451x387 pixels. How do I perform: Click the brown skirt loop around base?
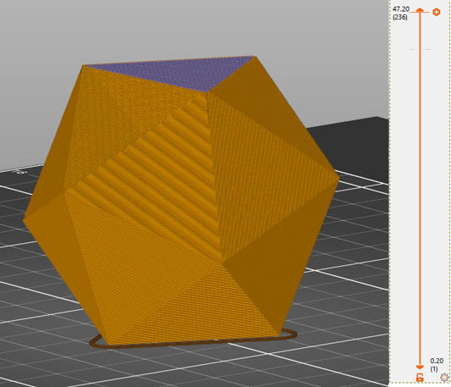pyautogui.click(x=193, y=340)
